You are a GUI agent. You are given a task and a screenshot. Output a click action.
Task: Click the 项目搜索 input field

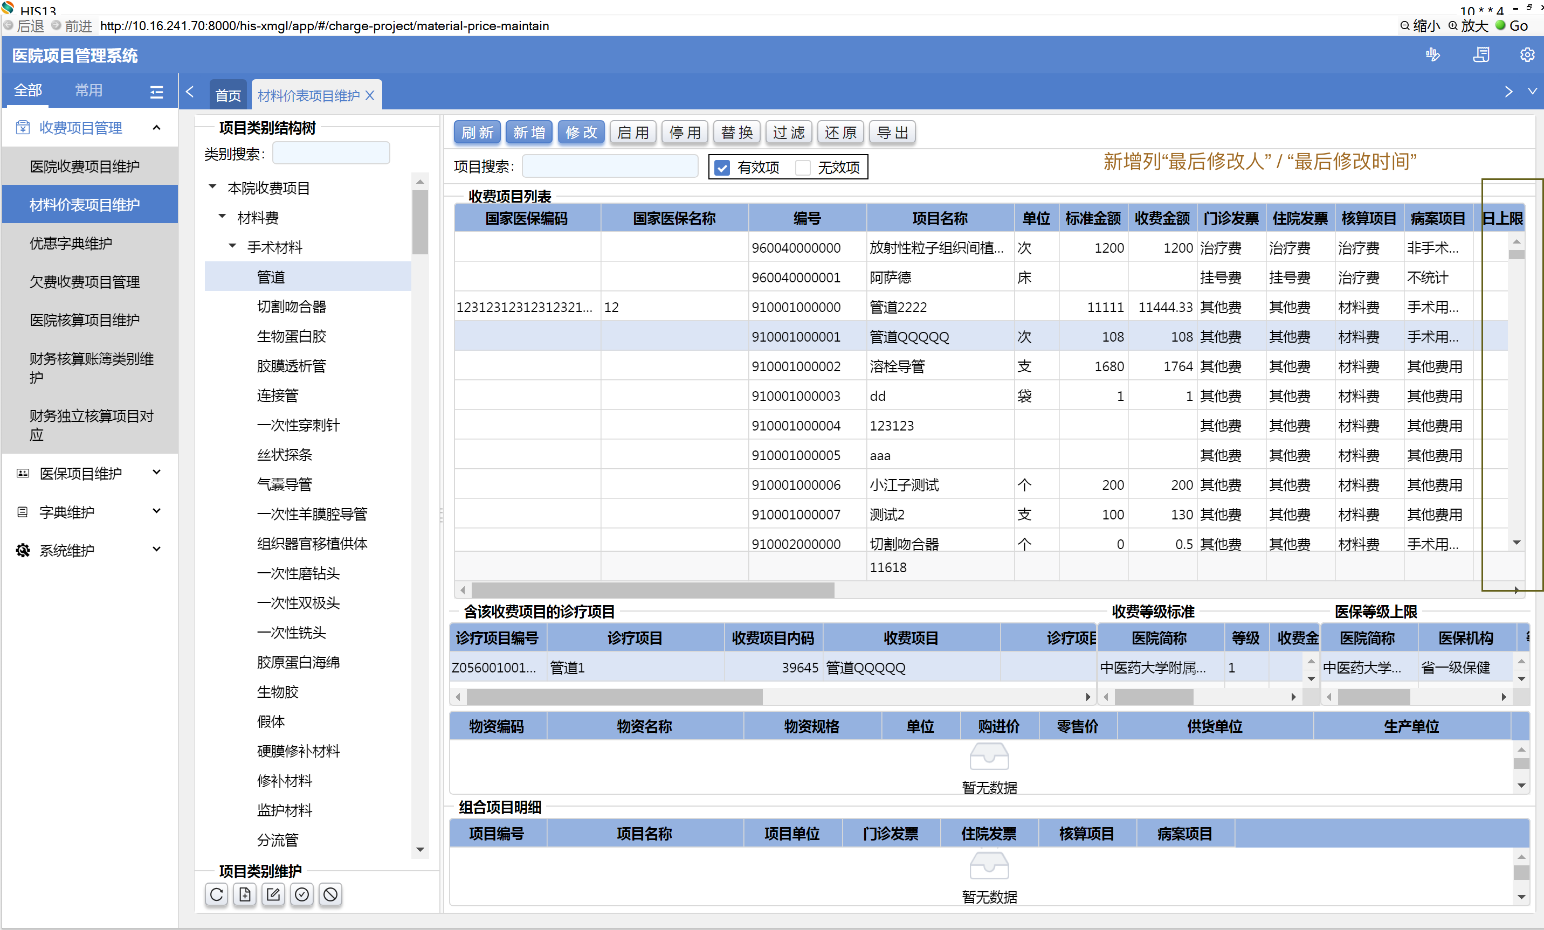(x=609, y=166)
